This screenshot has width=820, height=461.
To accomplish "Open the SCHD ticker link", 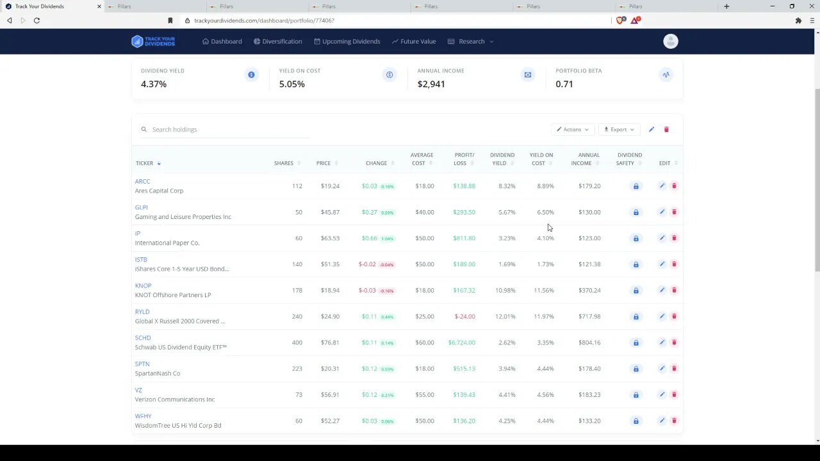I will pos(143,338).
